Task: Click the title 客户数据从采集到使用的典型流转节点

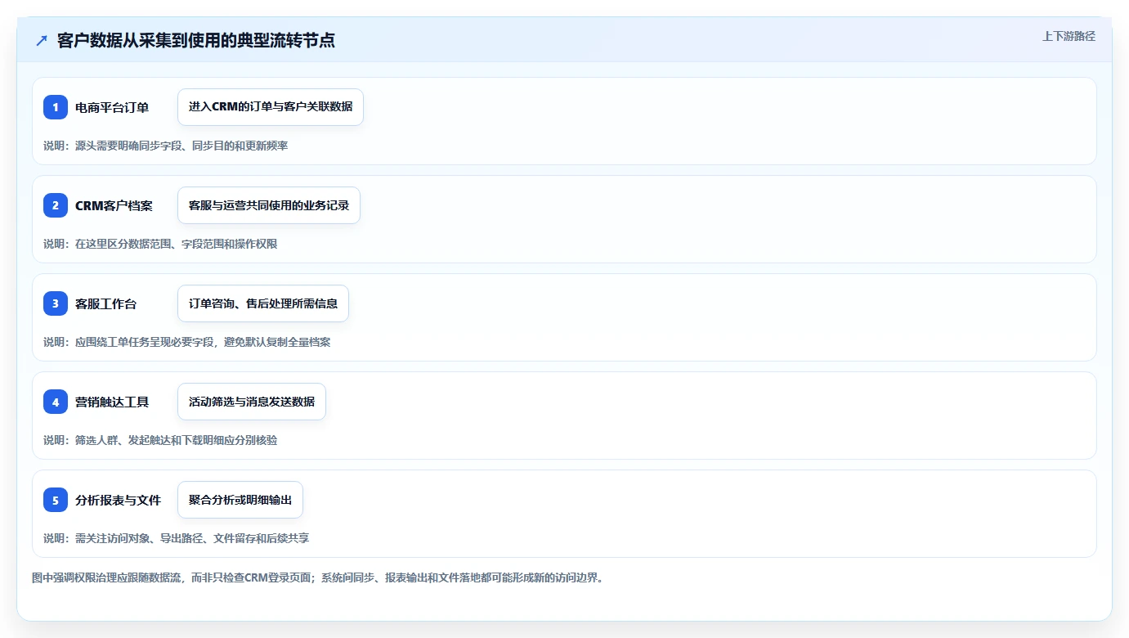Action: point(196,41)
